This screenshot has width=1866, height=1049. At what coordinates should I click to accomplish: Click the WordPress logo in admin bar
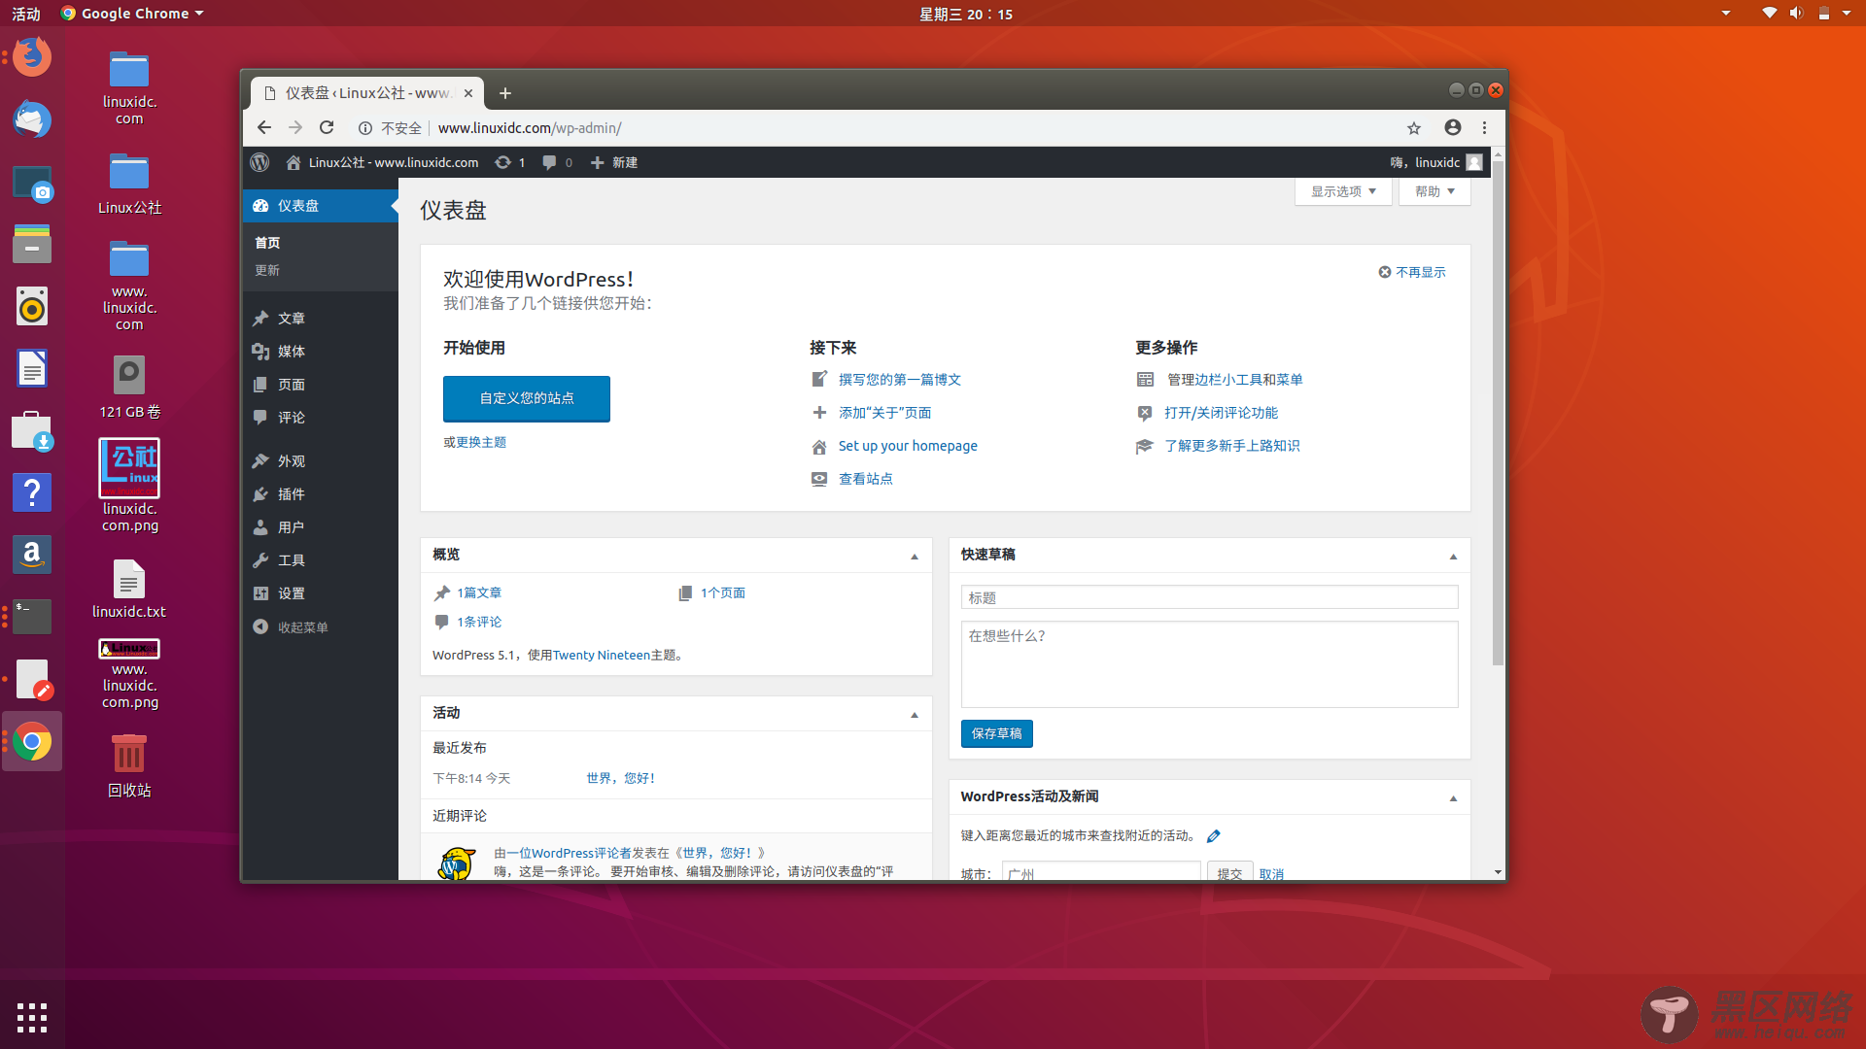click(x=259, y=162)
